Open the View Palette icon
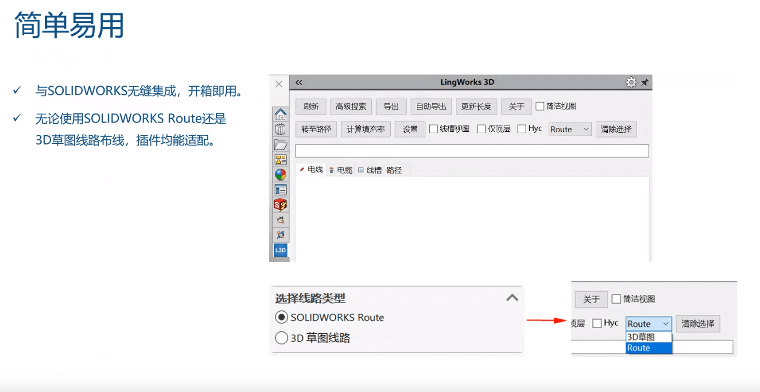 [280, 160]
